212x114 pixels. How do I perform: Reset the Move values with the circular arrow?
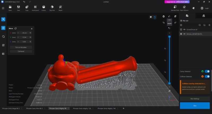(15, 28)
